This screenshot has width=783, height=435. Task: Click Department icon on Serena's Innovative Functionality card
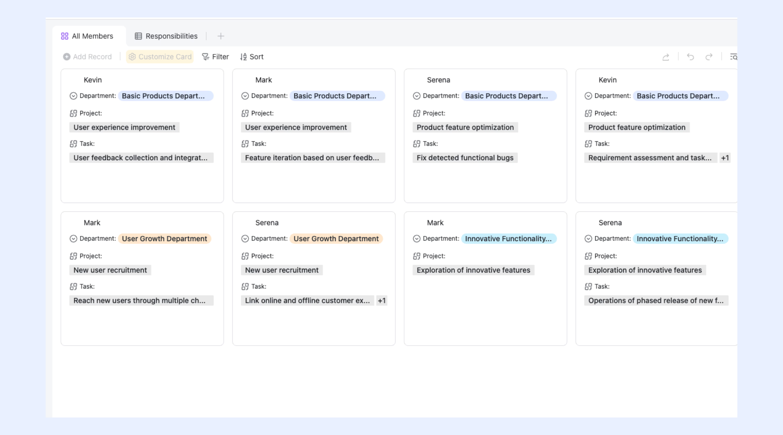(588, 239)
